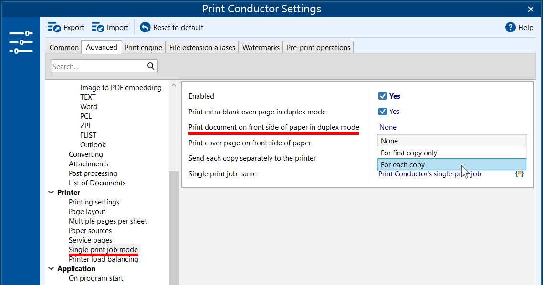Screen dimensions: 543x285
Task: Open the Converting settings item
Action: 85,154
